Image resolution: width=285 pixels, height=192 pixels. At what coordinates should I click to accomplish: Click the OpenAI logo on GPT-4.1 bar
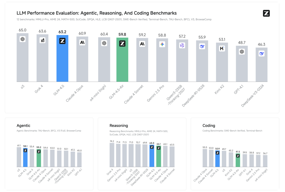pyautogui.click(x=242, y=51)
